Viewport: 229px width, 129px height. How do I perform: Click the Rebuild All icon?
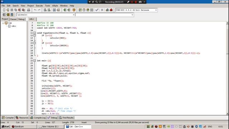92,10
